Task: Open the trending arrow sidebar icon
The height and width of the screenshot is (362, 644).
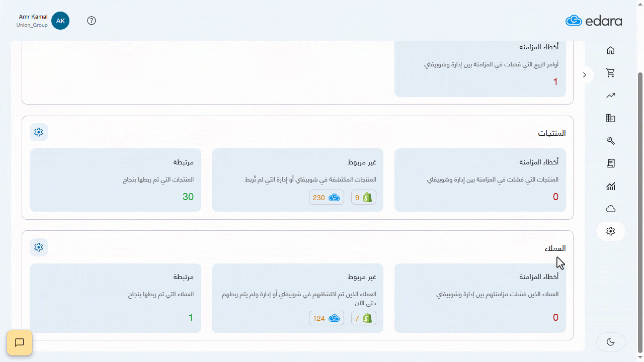Action: pos(611,96)
